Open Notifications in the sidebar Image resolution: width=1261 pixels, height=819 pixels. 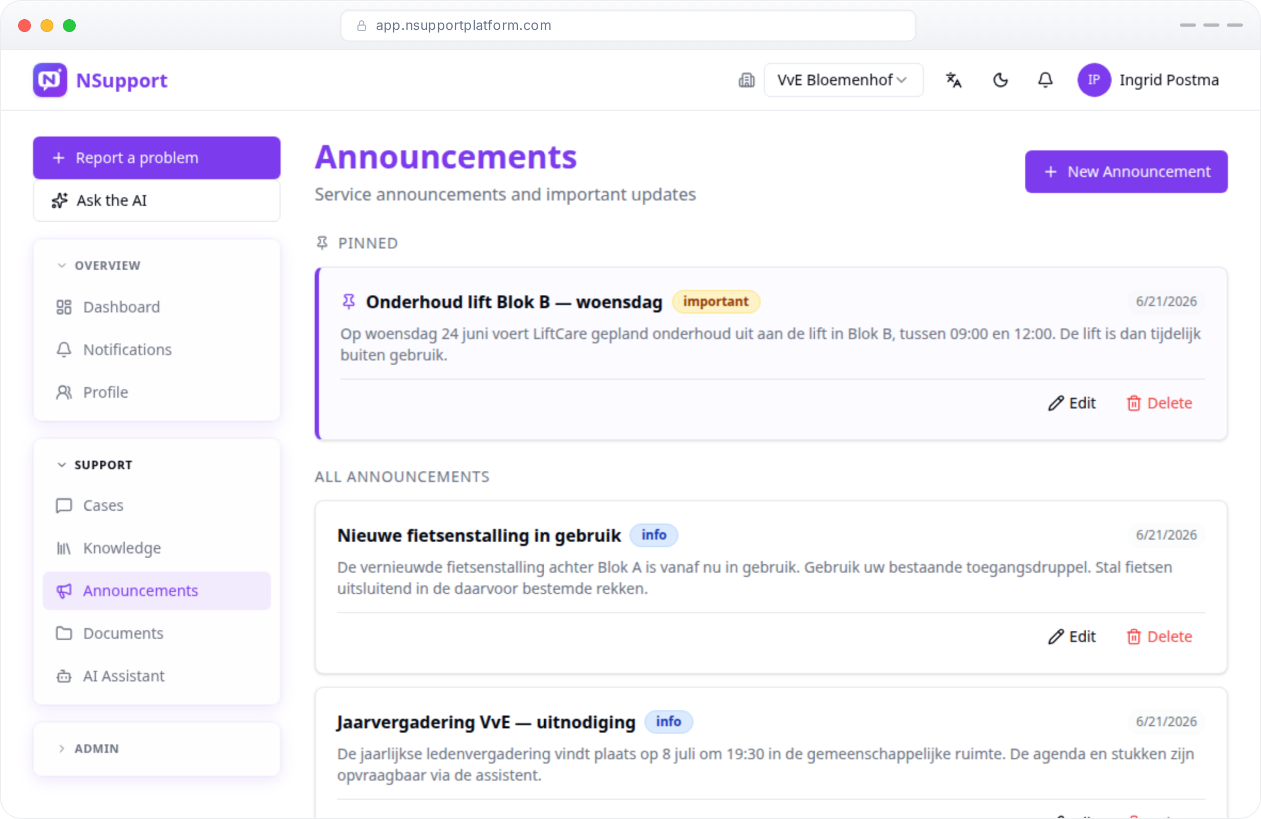point(157,350)
